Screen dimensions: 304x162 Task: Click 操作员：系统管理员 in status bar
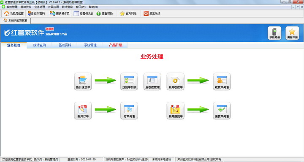click(46, 159)
